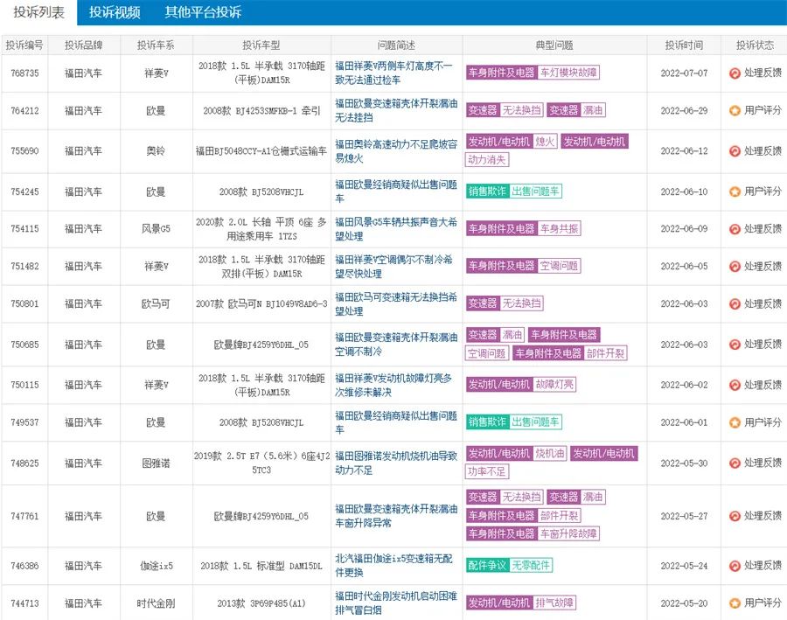The height and width of the screenshot is (620, 787).
Task: Click the 故障灯亮 issue tag
Action: (554, 385)
